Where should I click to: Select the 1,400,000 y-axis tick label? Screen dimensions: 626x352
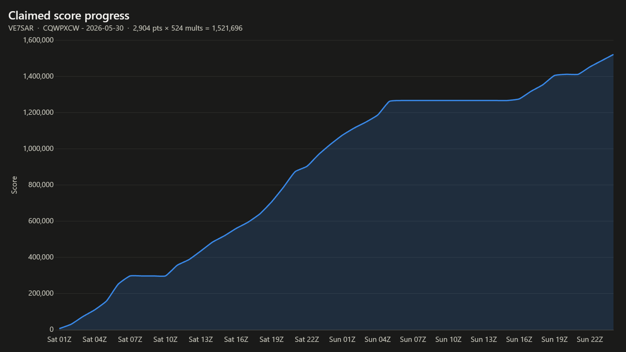point(38,76)
